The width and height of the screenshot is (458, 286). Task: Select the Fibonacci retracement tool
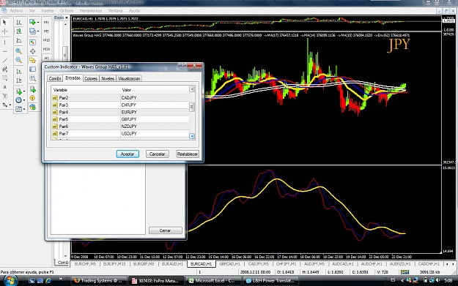4,78
